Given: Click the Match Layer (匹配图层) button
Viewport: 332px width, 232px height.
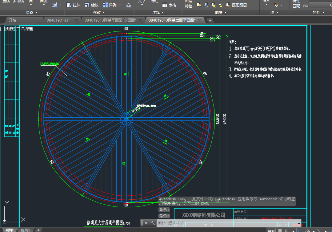Looking at the screenshot, I should (x=236, y=5).
